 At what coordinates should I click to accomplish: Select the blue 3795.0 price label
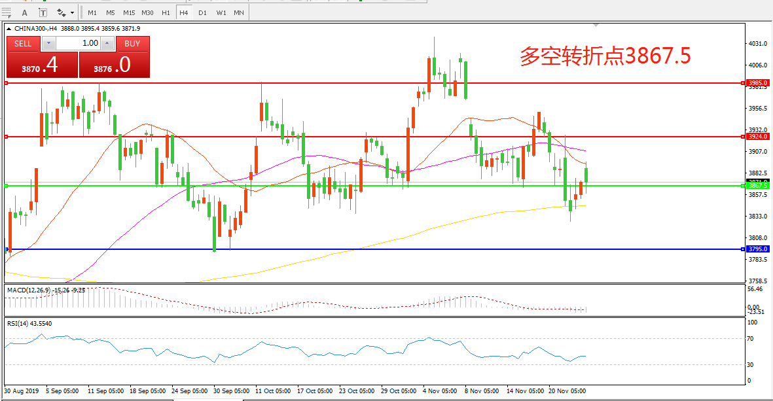pos(758,249)
